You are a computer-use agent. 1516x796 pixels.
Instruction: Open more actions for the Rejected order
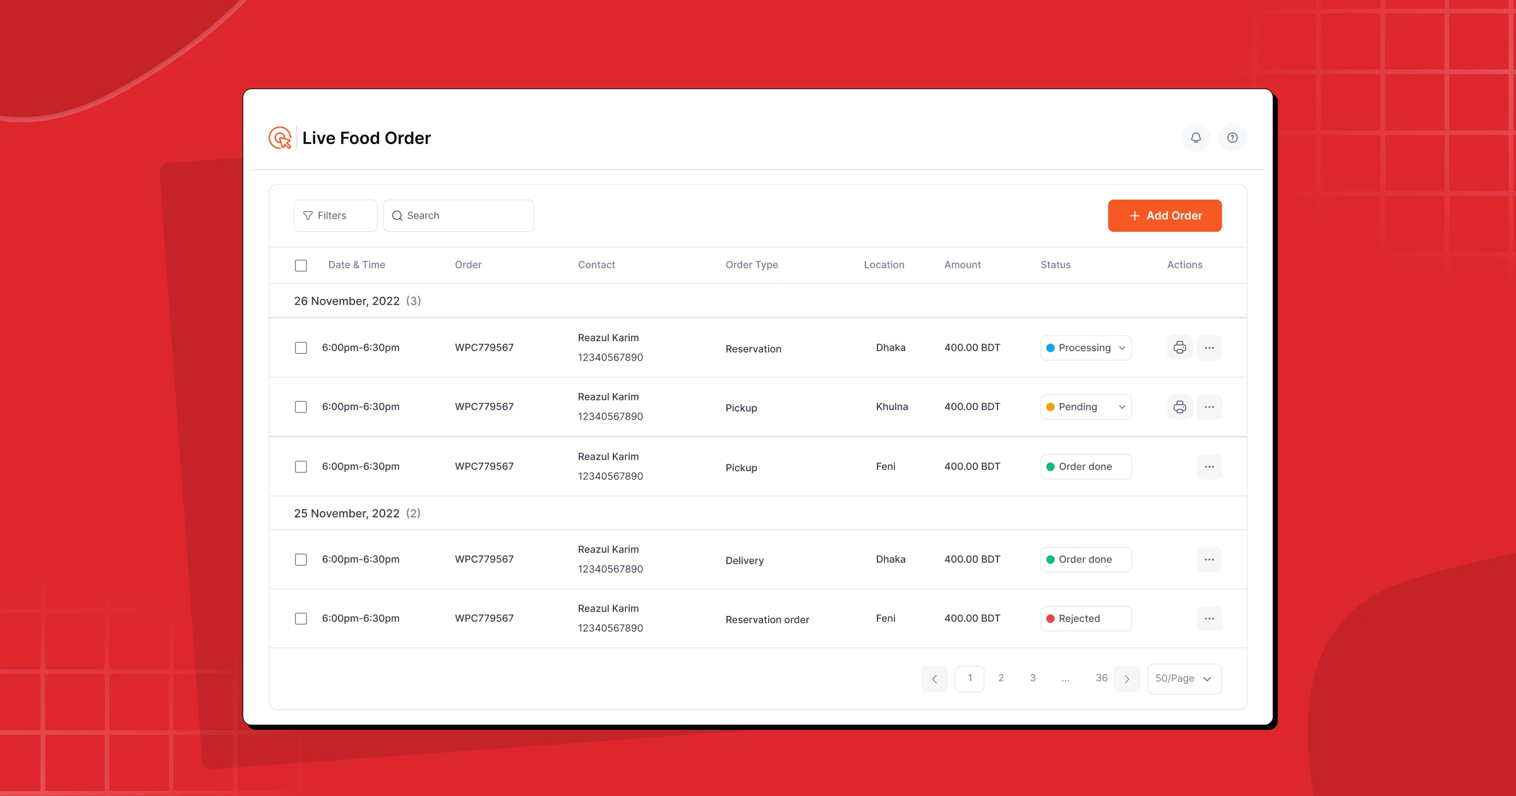tap(1209, 618)
